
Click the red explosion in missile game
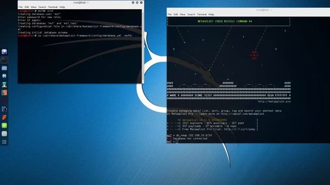coord(254,55)
